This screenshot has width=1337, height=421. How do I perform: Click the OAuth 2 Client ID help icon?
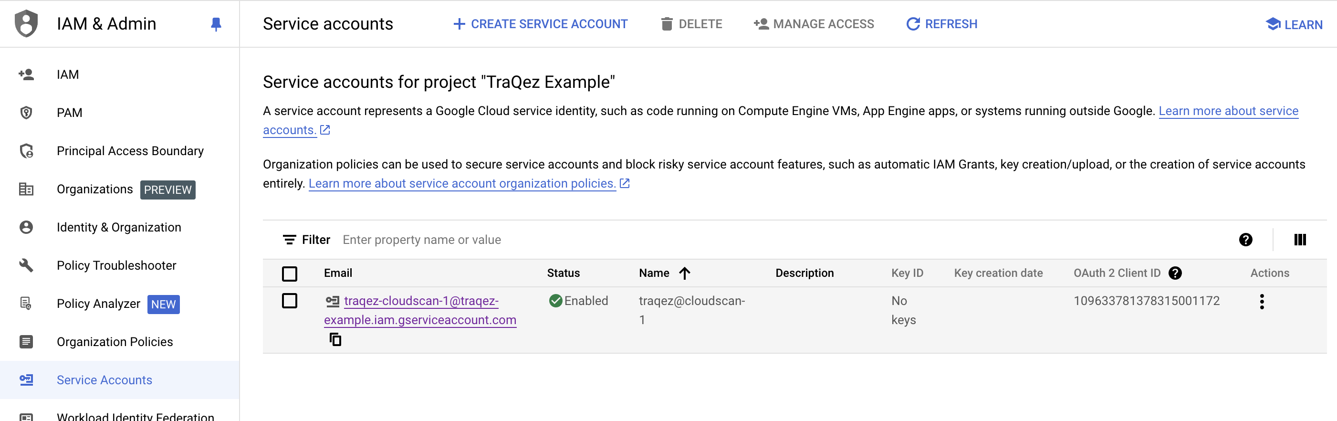[x=1175, y=273]
